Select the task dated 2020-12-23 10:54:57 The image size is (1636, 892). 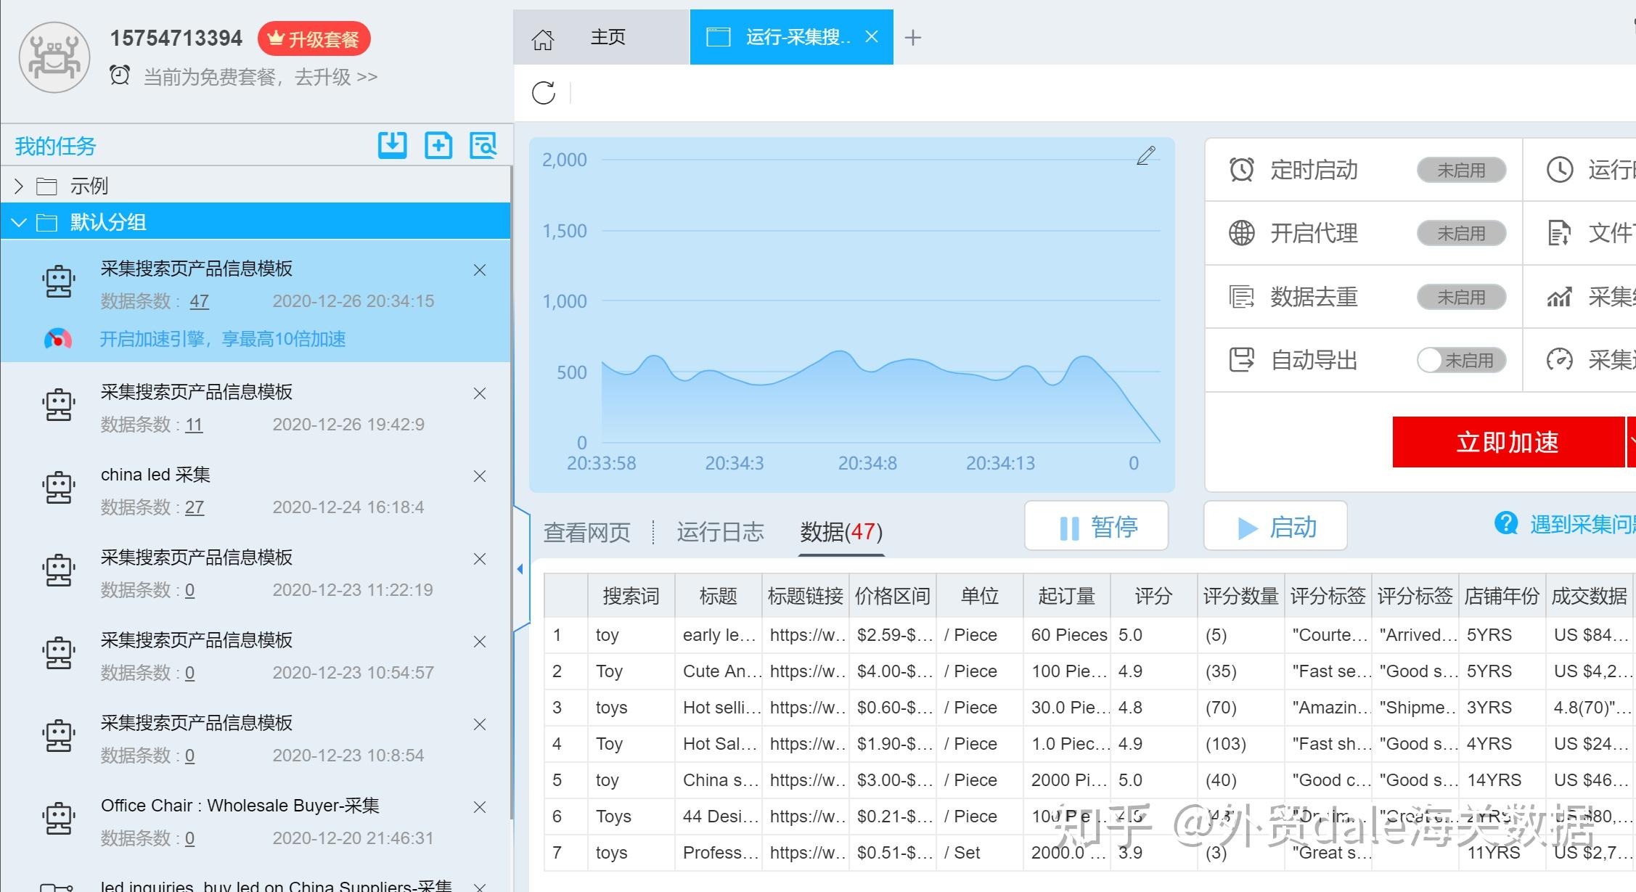coord(255,655)
